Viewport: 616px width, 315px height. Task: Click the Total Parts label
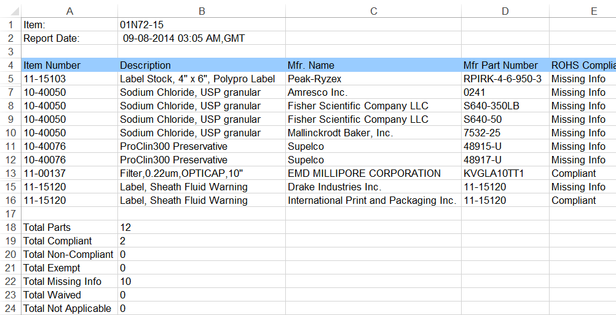tap(69, 228)
